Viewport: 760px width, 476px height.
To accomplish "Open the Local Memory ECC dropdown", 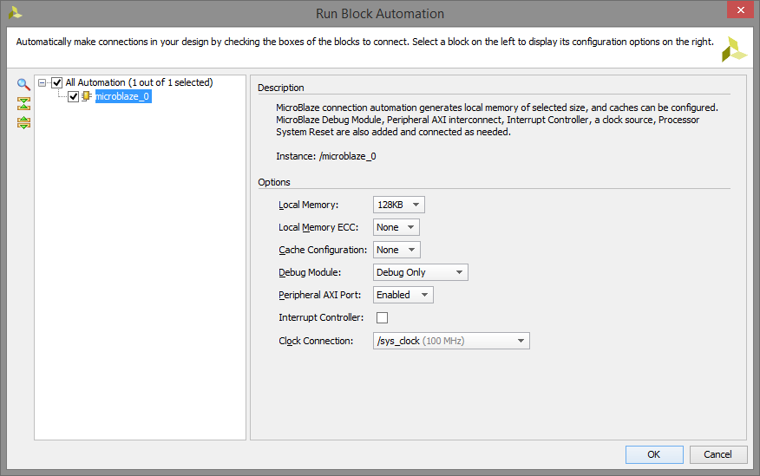I will tap(396, 227).
